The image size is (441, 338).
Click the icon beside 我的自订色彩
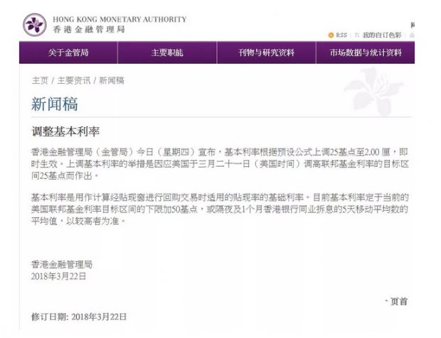point(357,35)
